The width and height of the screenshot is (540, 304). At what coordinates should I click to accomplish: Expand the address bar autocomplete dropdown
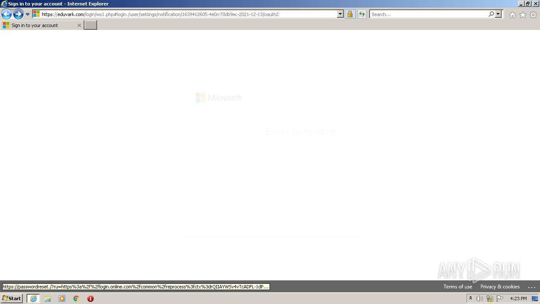click(340, 14)
